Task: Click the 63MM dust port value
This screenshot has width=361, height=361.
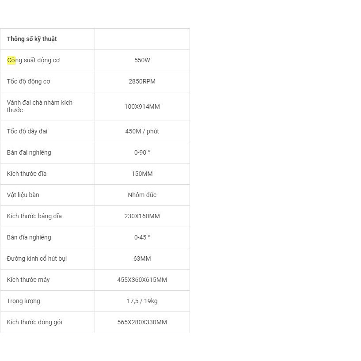Action: coord(142,258)
